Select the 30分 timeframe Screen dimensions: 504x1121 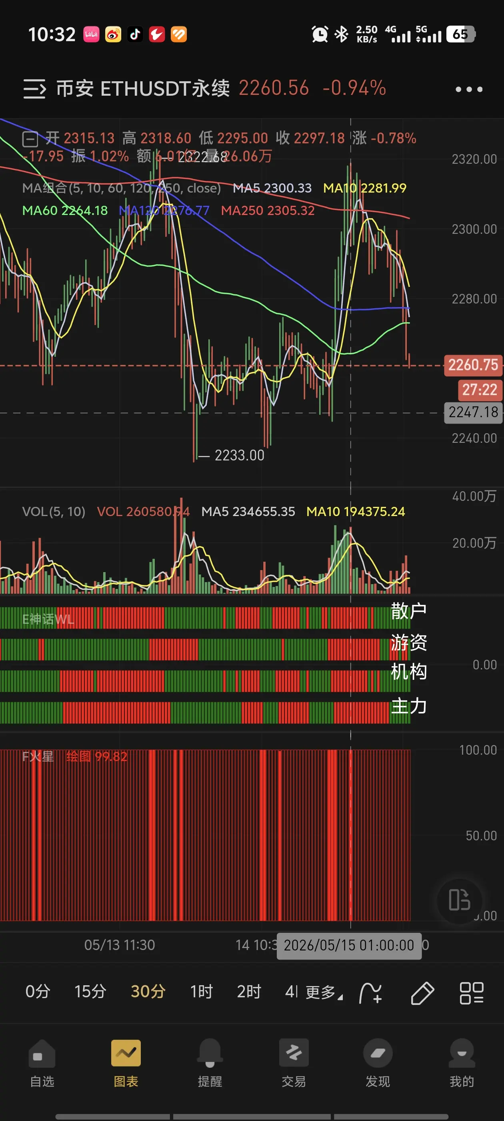click(x=148, y=992)
